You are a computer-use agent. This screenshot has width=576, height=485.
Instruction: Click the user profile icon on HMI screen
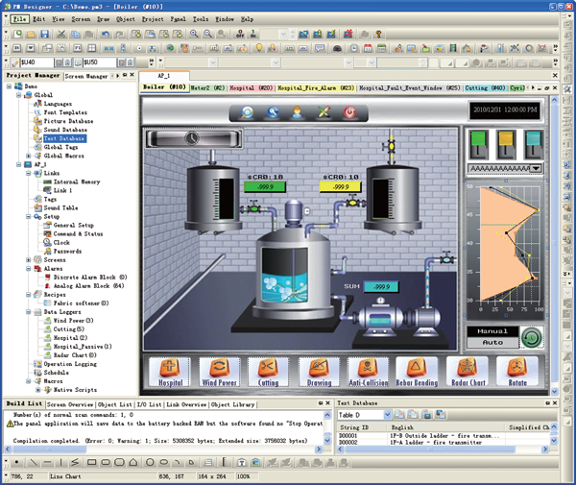coord(298,111)
